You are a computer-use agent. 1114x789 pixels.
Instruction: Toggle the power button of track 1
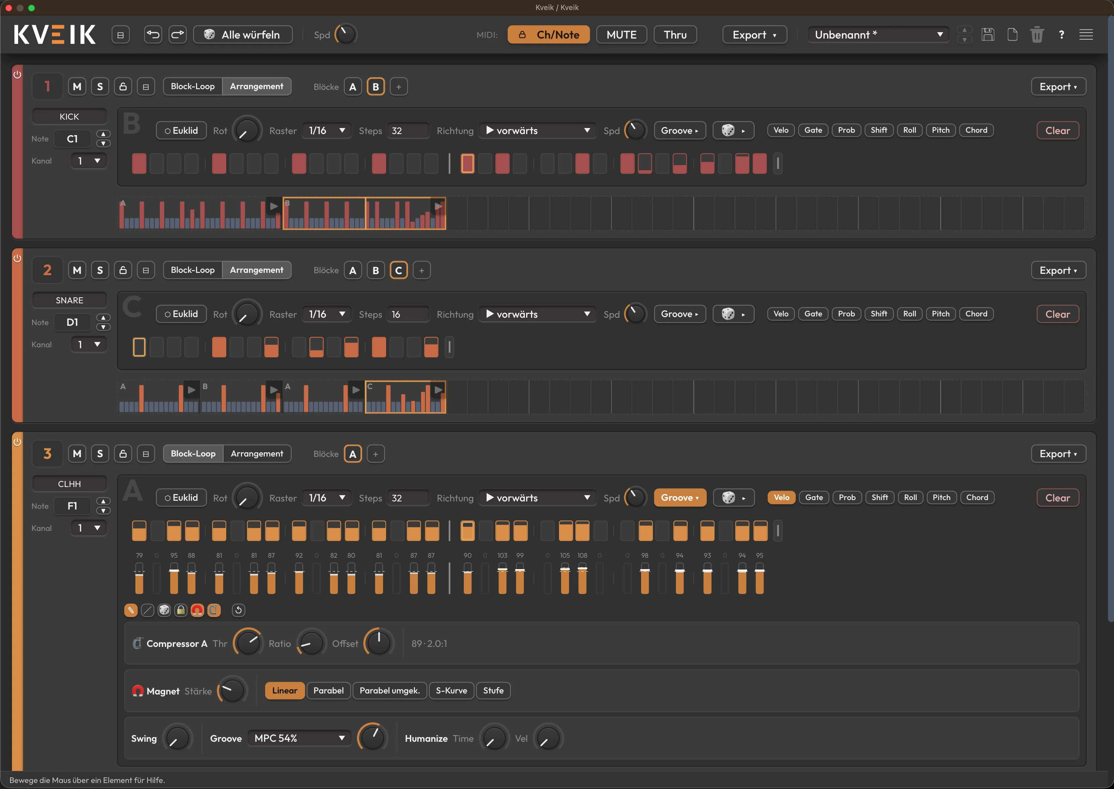click(x=17, y=75)
